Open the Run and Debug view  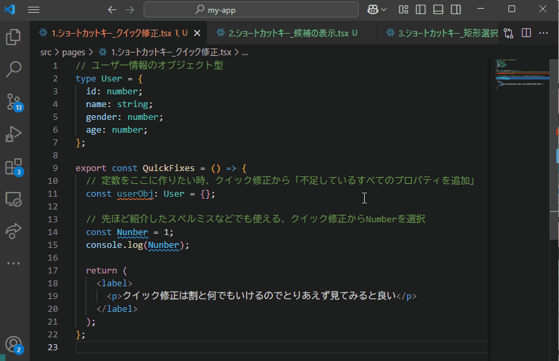[13, 134]
